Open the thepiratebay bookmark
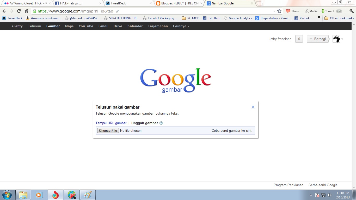Image resolution: width=356 pixels, height=200 pixels. (x=273, y=18)
